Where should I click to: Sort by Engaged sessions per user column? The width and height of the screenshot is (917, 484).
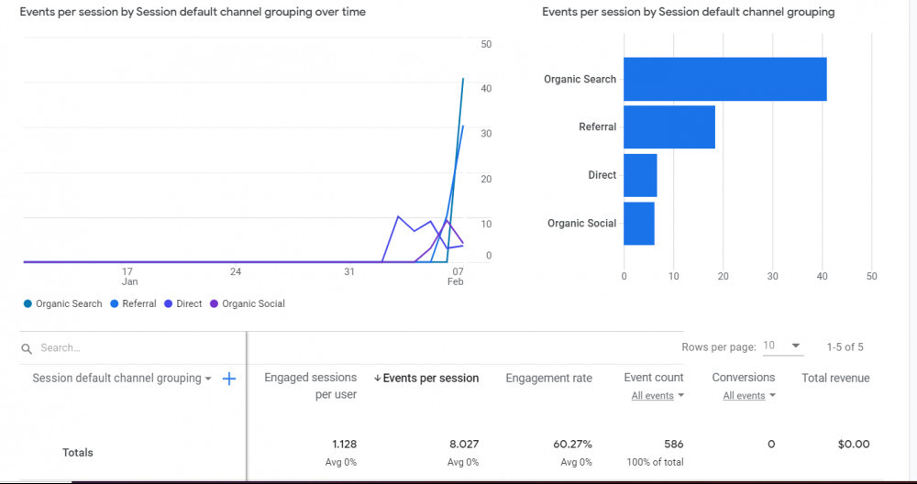point(310,386)
